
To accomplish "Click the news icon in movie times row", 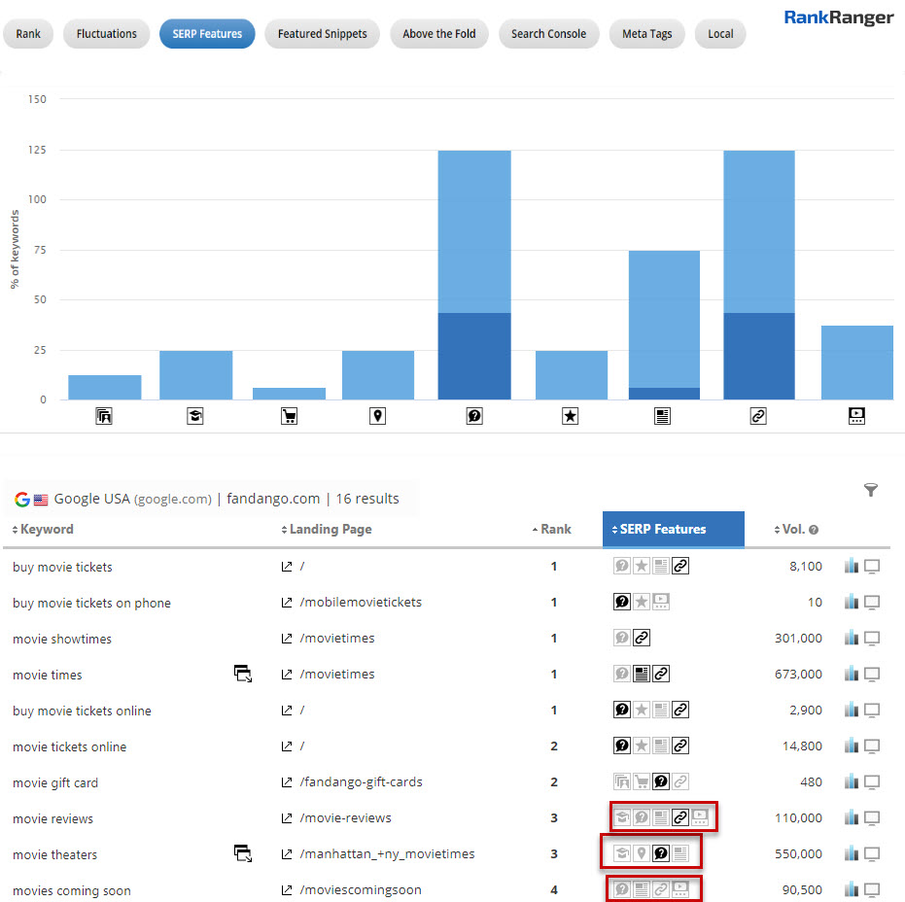I will pos(642,674).
